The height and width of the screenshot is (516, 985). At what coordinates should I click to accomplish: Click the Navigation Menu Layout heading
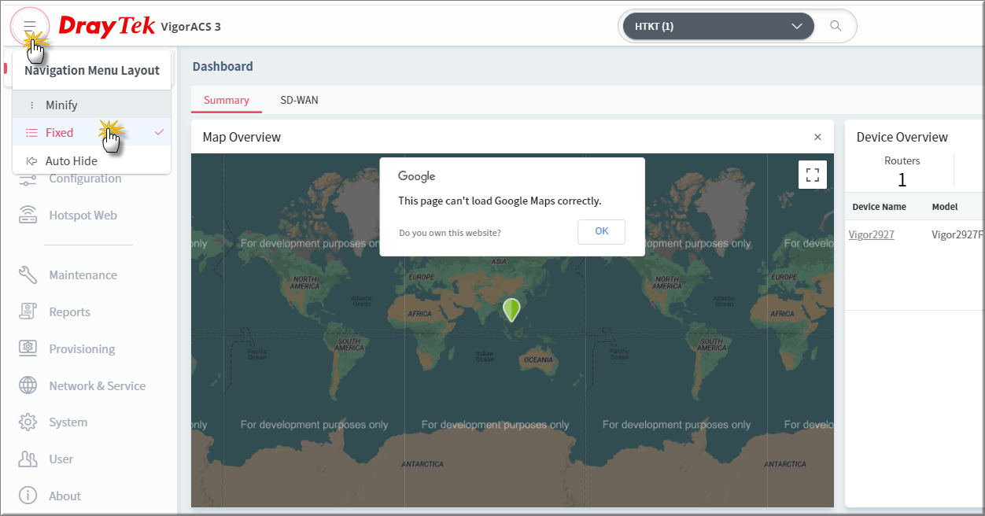pos(92,70)
